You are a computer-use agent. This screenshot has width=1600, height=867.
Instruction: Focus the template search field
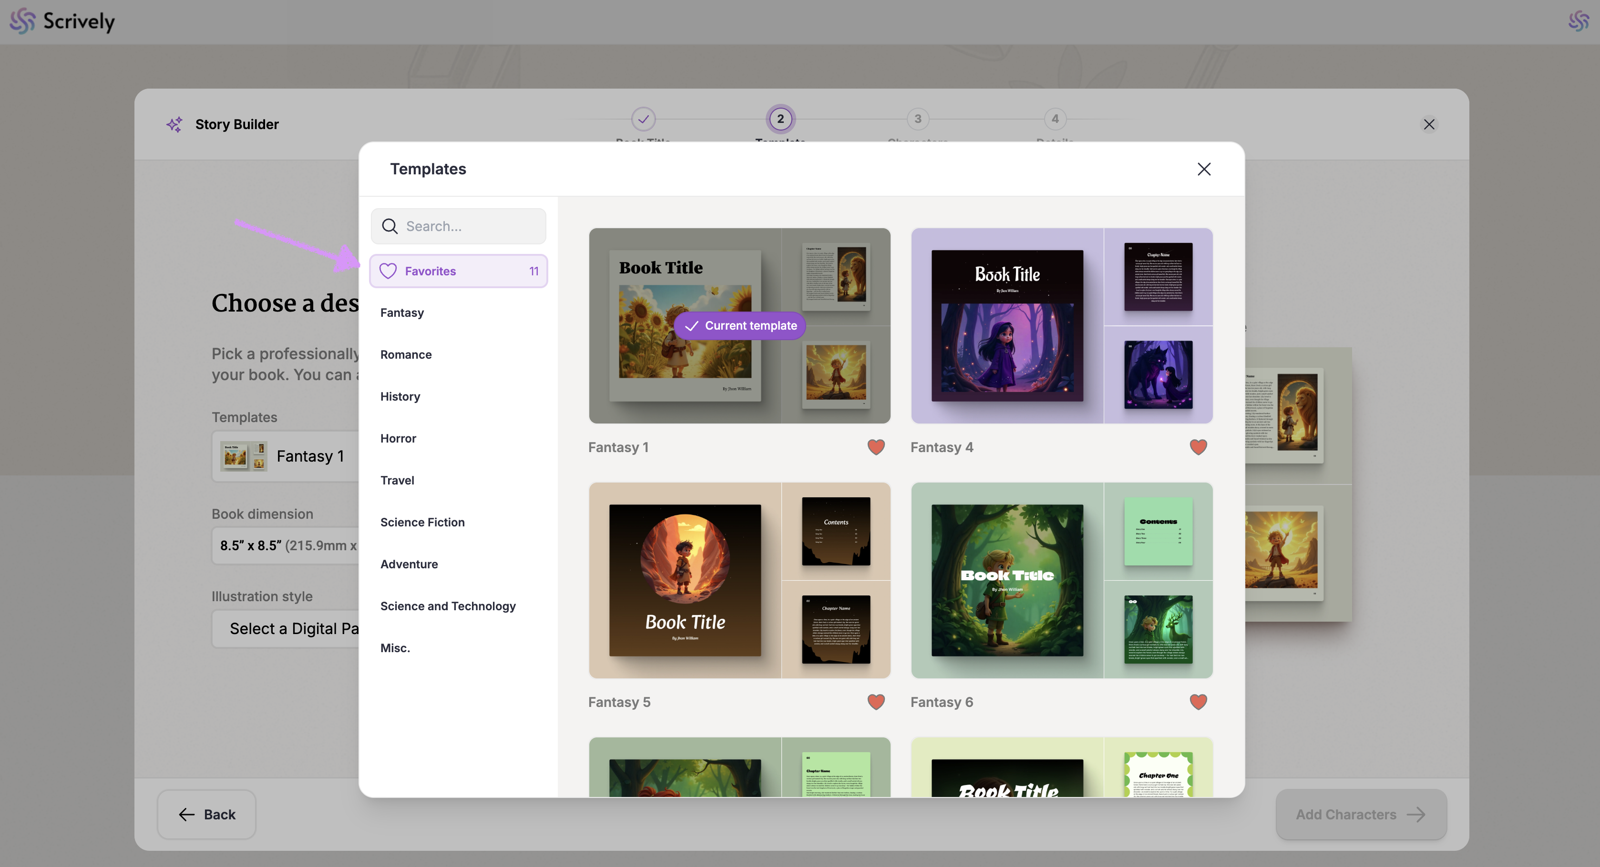pyautogui.click(x=472, y=226)
